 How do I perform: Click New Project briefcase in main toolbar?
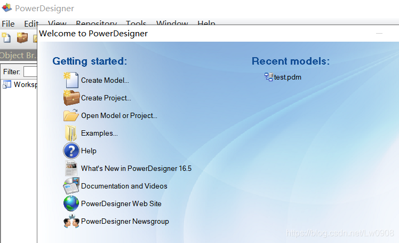pyautogui.click(x=22, y=38)
